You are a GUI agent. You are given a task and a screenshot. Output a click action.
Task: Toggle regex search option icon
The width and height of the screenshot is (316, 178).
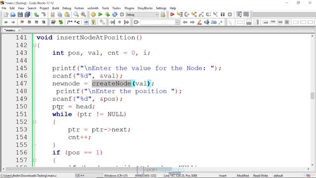click(221, 22)
